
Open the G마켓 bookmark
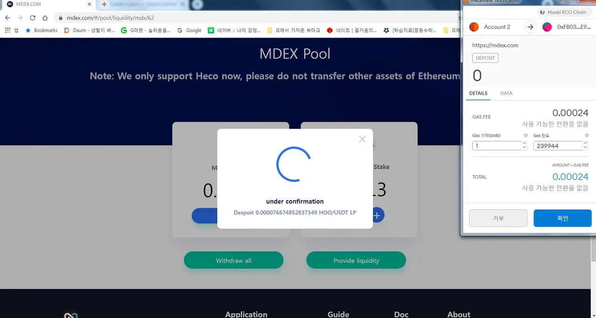[146, 30]
